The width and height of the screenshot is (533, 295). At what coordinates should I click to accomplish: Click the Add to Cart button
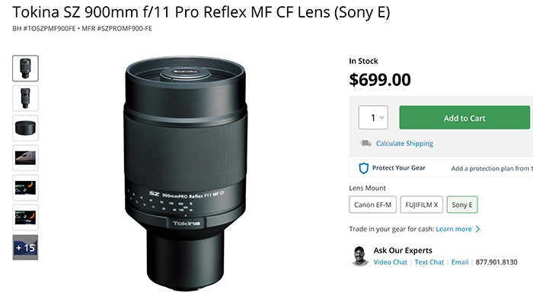tap(464, 117)
